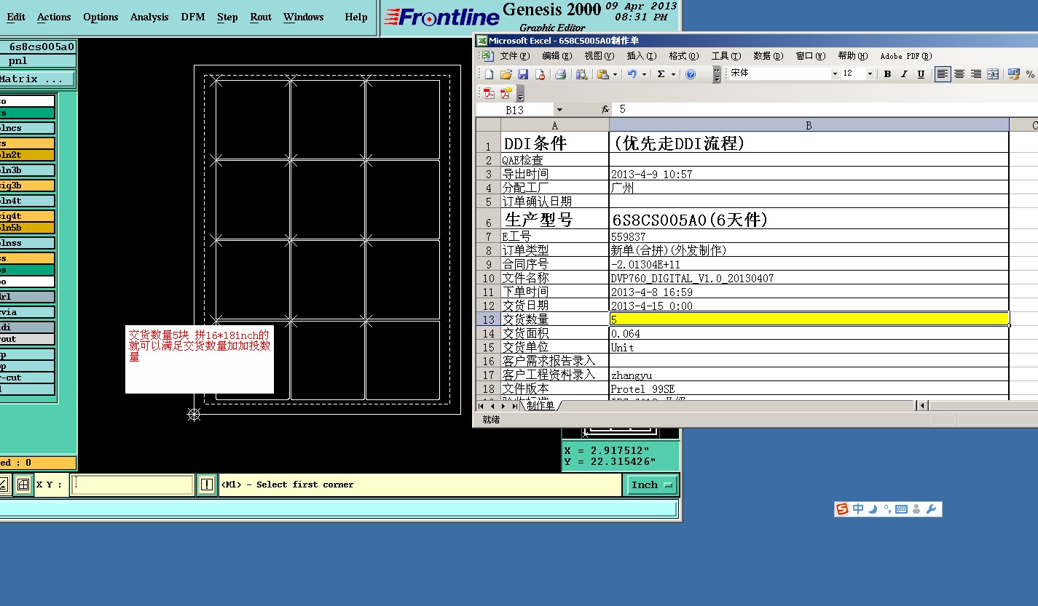The width and height of the screenshot is (1038, 606).
Task: Click the fx insert function icon
Action: pos(605,109)
